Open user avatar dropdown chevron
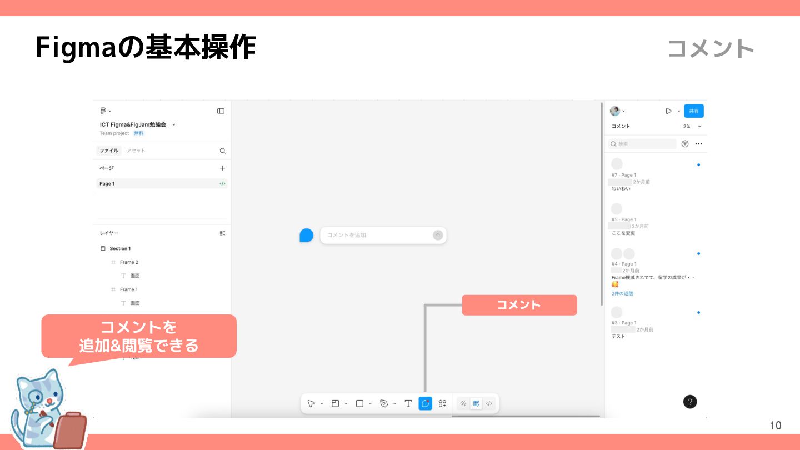This screenshot has height=450, width=800. [624, 112]
